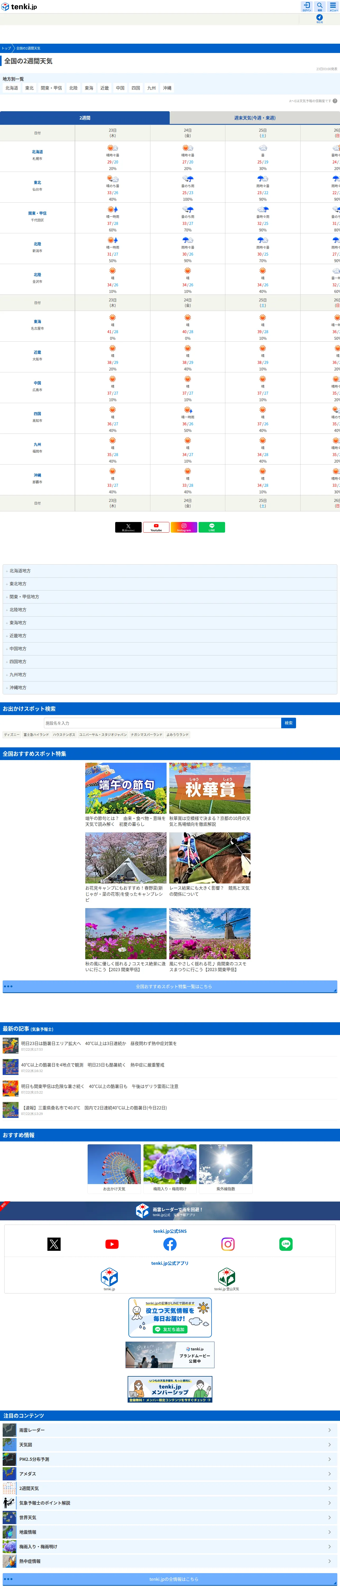This screenshot has height=1589, width=340.
Task: Open the official Facebook icon in tenki.jp公式SNS
Action: coord(170,1244)
